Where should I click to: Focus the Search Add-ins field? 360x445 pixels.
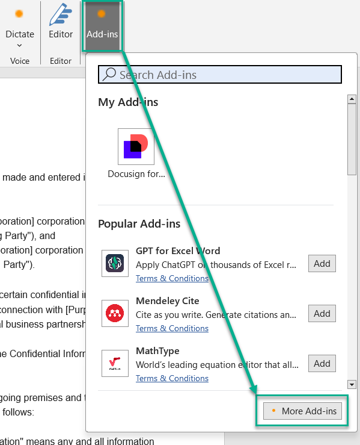tap(220, 75)
